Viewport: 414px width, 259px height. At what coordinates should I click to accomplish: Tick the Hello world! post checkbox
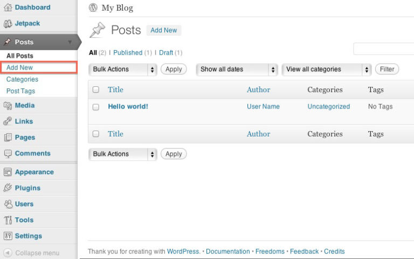coord(96,107)
